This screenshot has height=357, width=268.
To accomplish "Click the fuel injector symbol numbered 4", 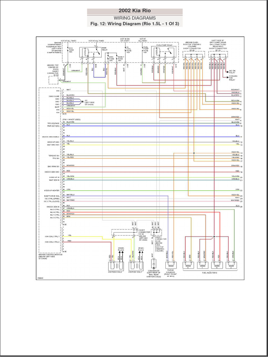I will tap(217, 265).
